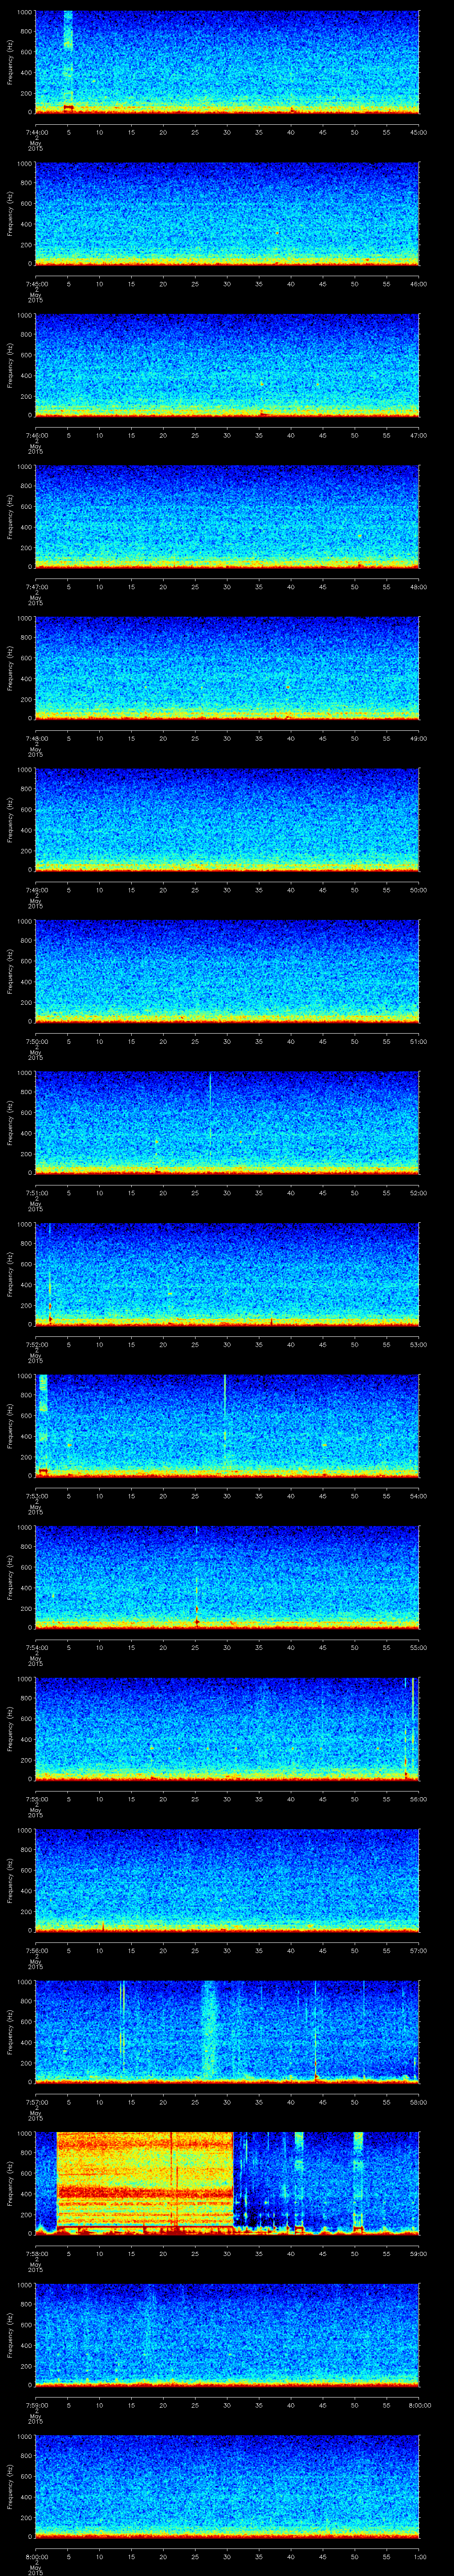Click inside the 7:49:00 spectrogram panel
This screenshot has width=454, height=2576.
coord(227,819)
